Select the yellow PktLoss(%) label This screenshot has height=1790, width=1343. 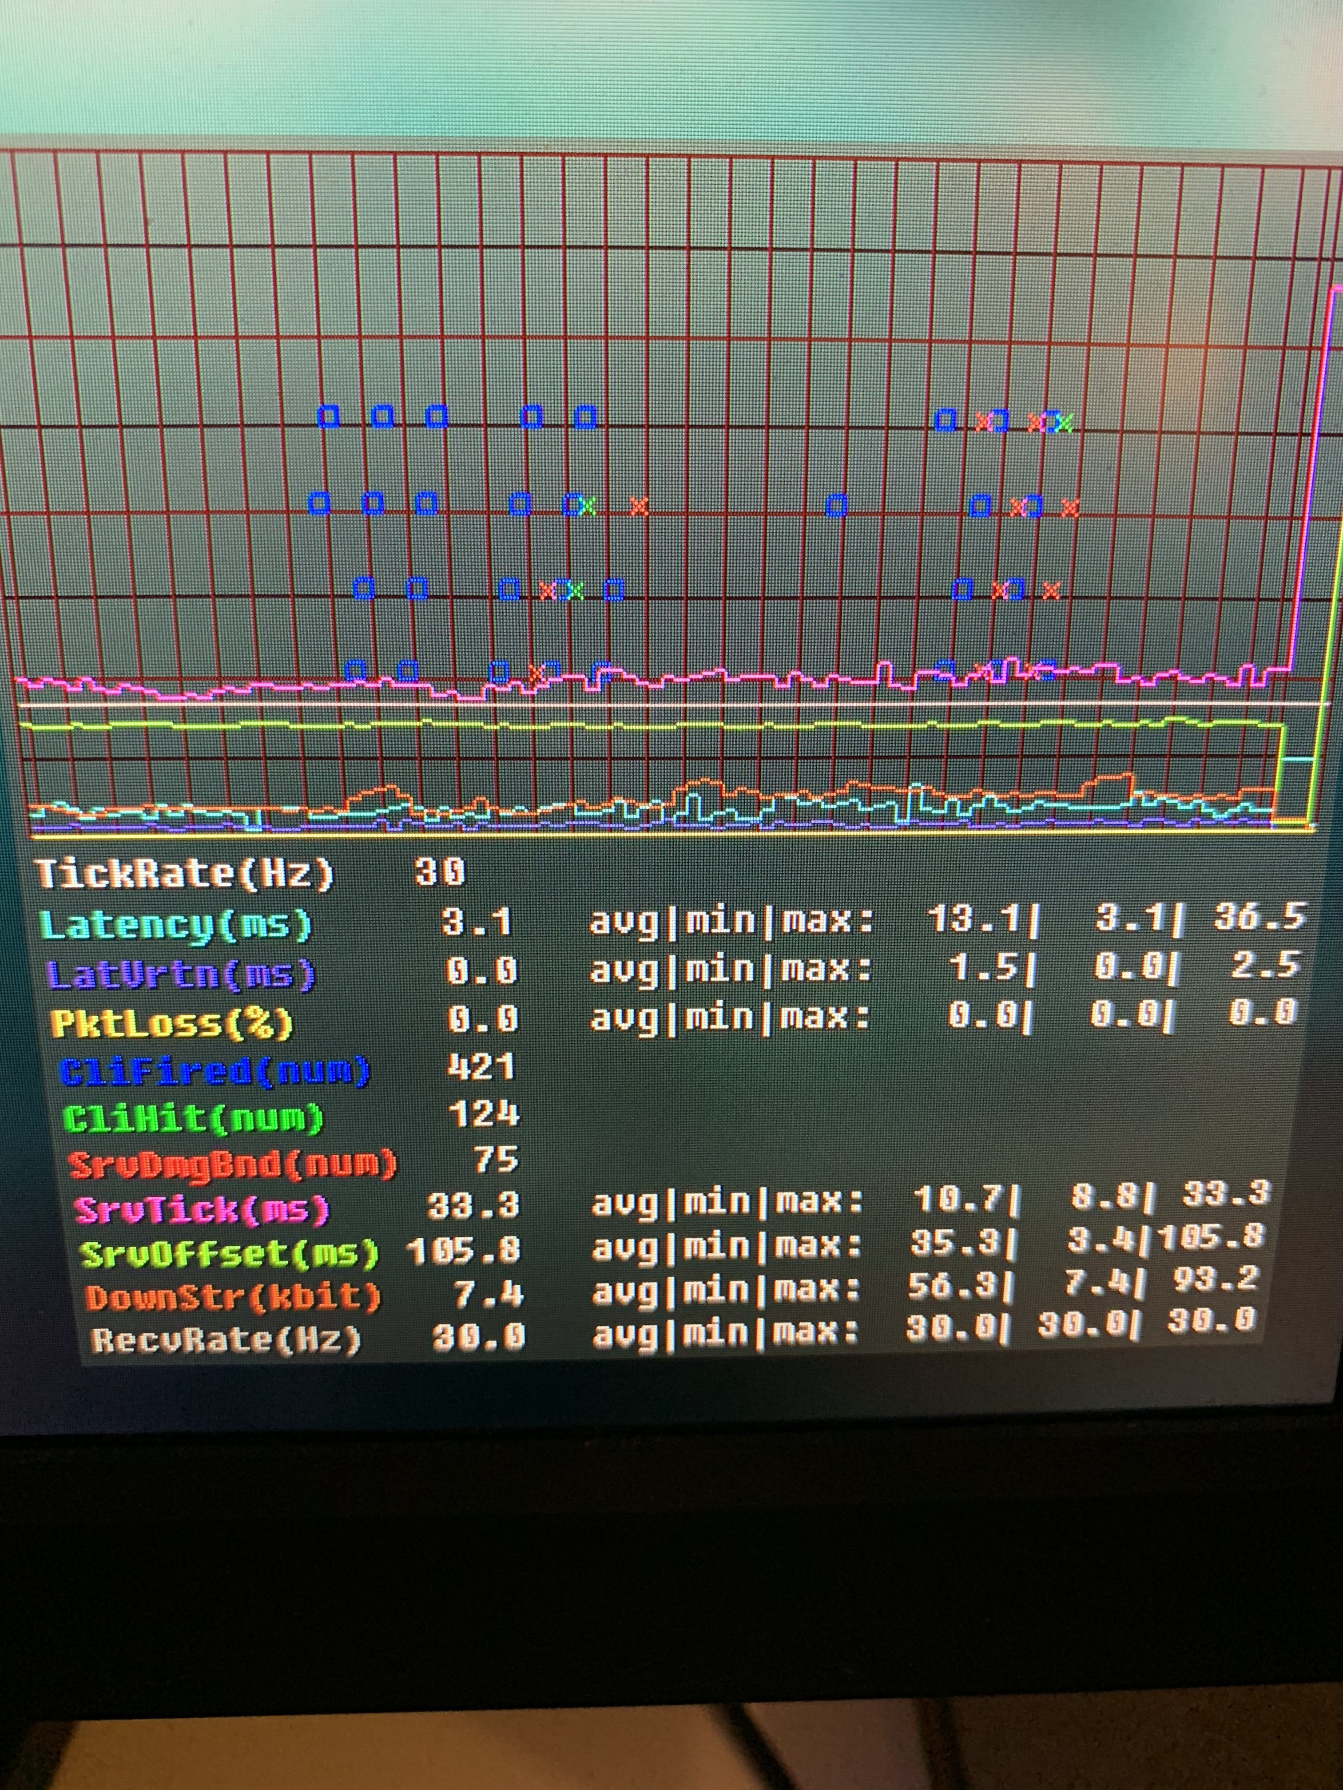(171, 1024)
